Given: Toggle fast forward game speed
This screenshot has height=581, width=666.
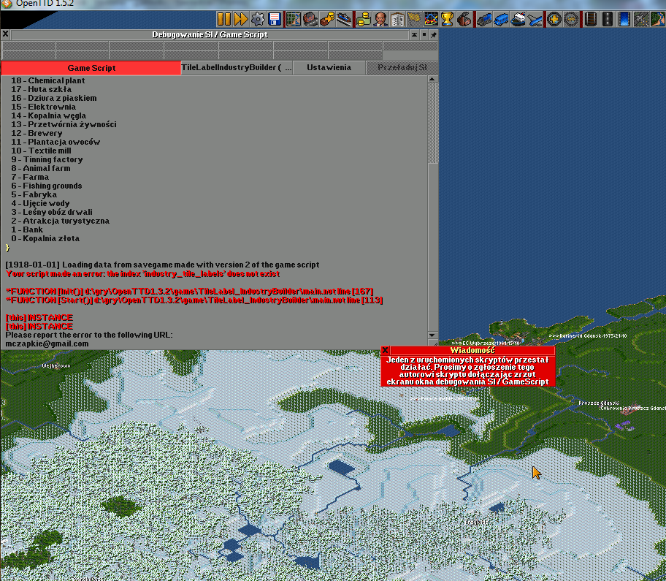Looking at the screenshot, I should tap(240, 19).
